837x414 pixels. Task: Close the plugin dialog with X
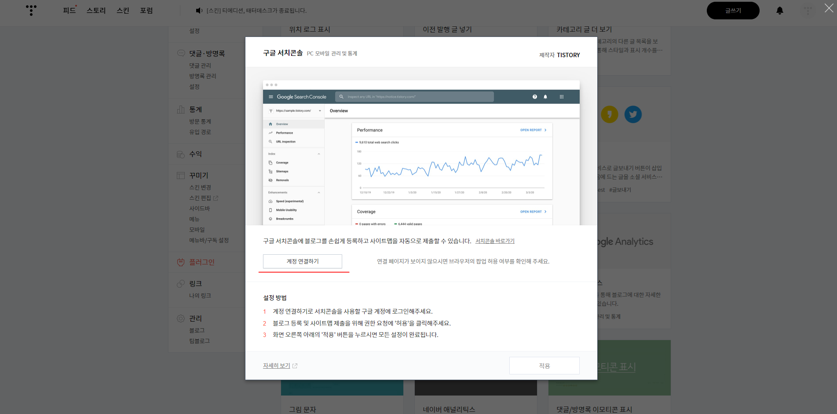[x=829, y=8]
